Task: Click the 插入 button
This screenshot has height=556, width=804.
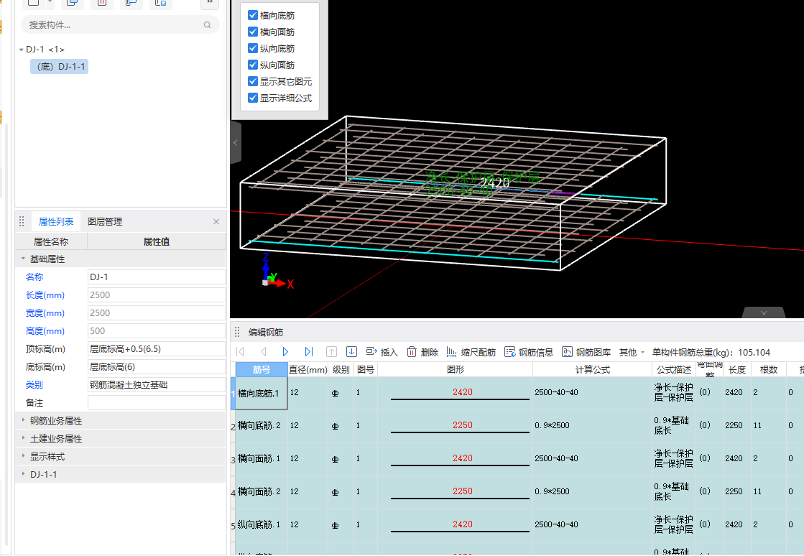Action: tap(382, 352)
